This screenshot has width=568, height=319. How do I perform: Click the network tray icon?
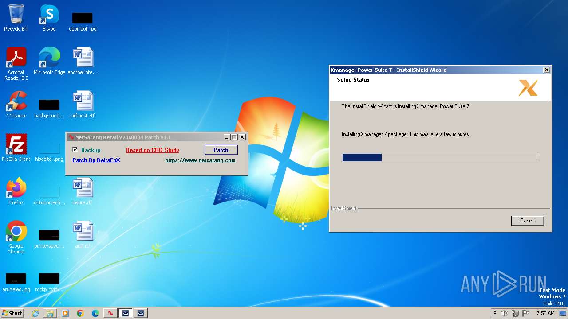[x=515, y=313]
